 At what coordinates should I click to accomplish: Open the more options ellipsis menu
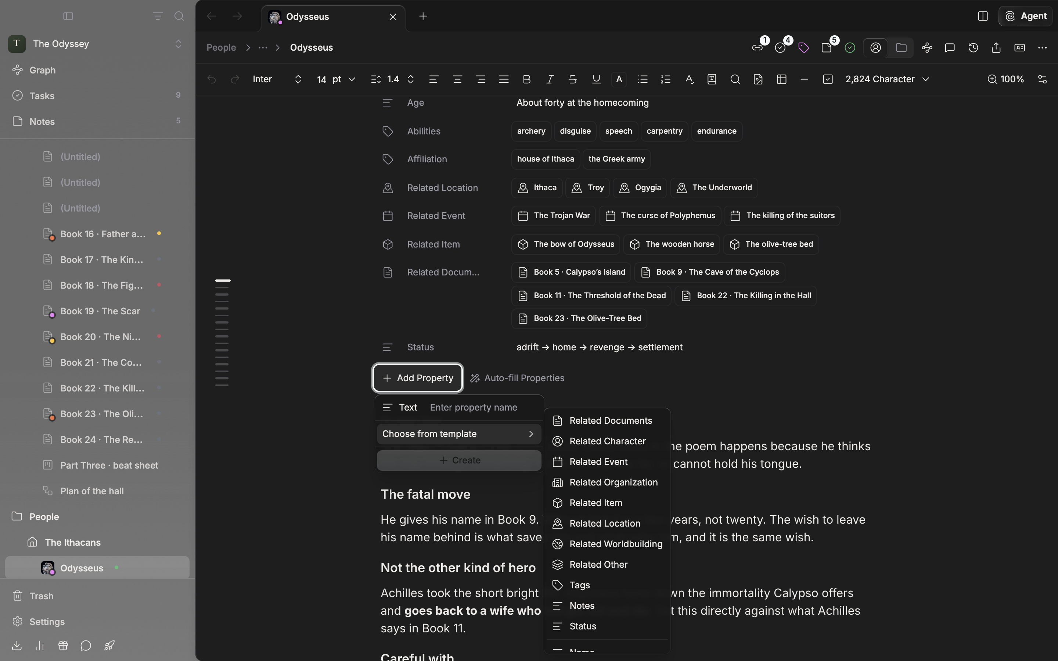coord(1042,48)
